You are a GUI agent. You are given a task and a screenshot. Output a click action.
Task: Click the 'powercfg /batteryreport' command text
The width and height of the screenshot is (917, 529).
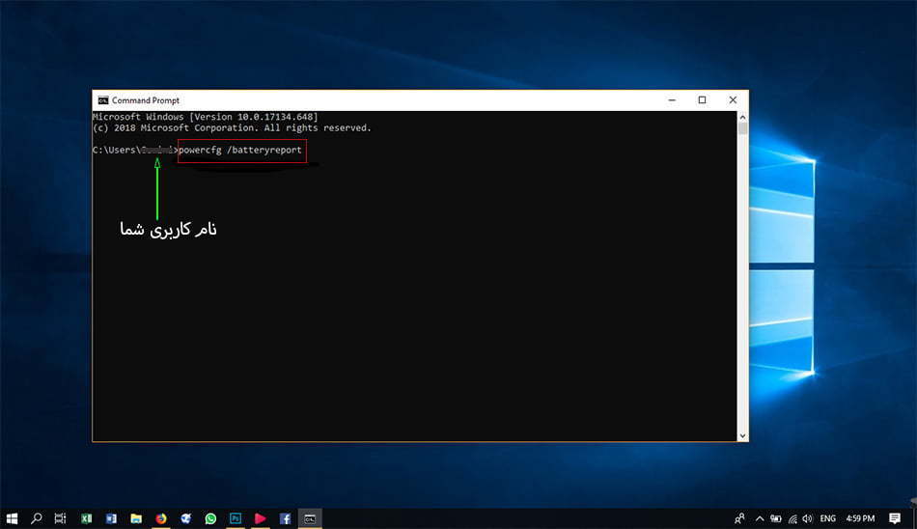240,151
